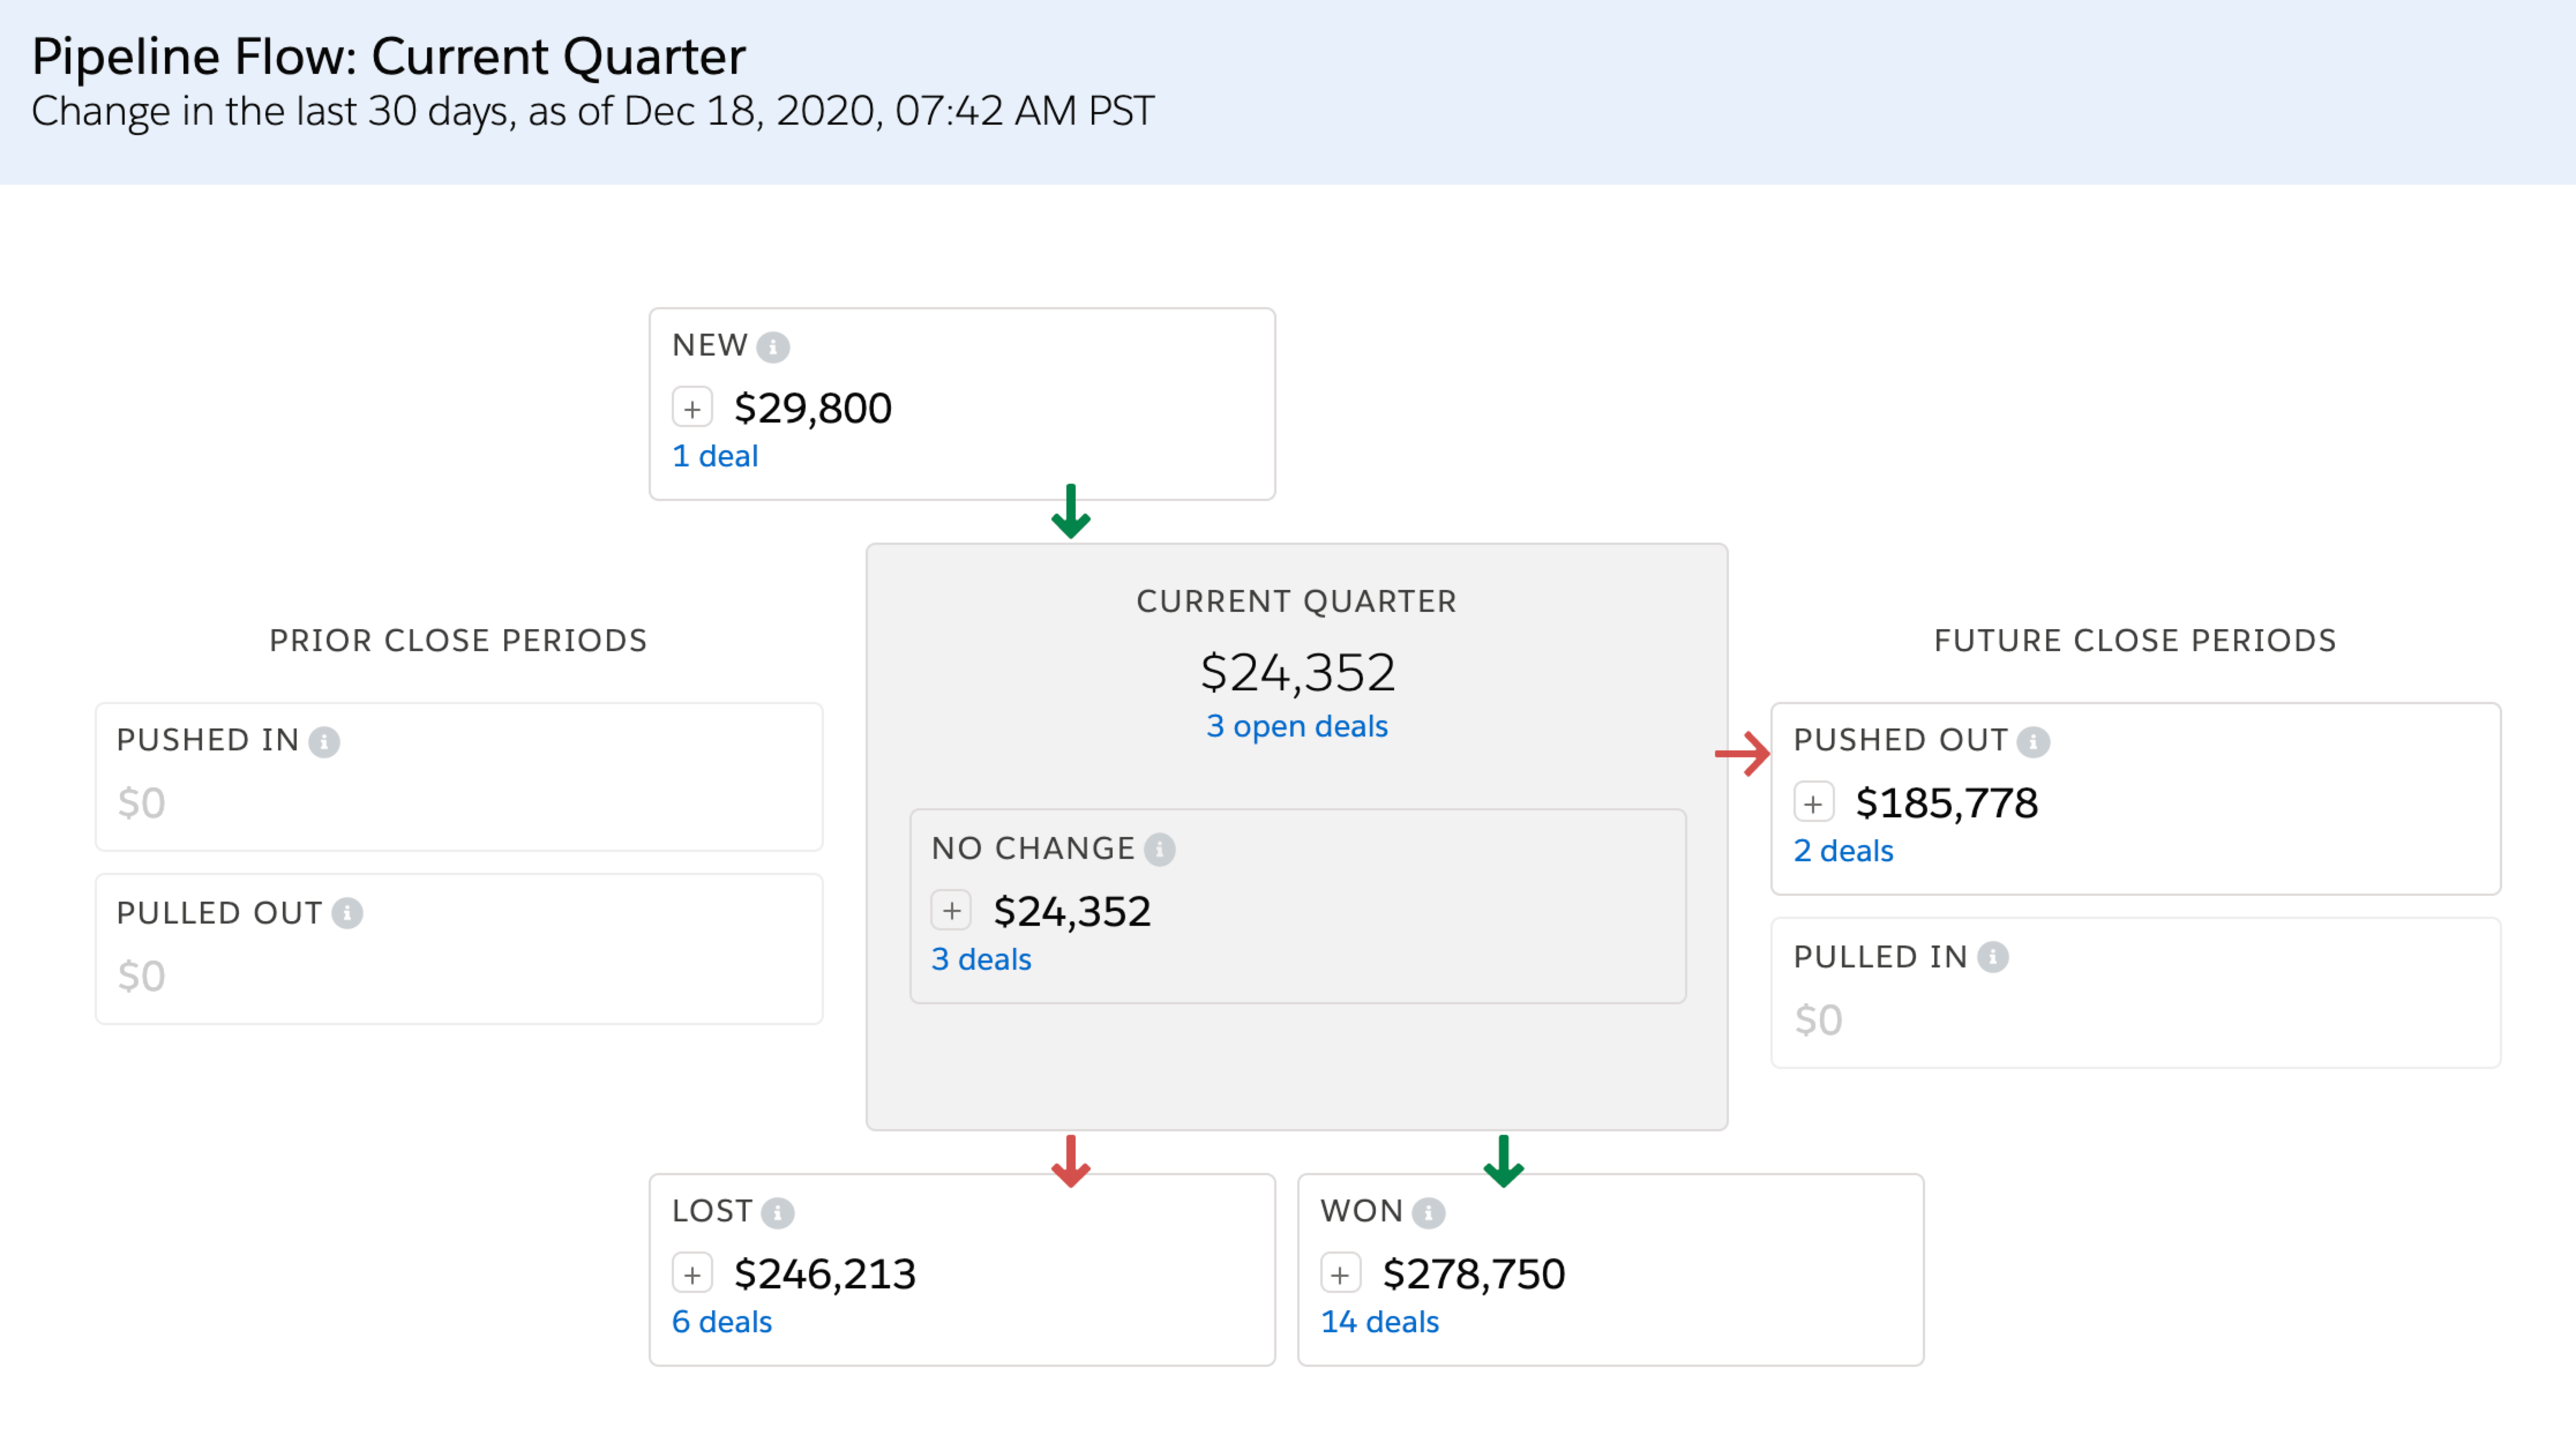Expand the No Change $24,352 breakdown
The width and height of the screenshot is (2576, 1450).
pyautogui.click(x=951, y=911)
